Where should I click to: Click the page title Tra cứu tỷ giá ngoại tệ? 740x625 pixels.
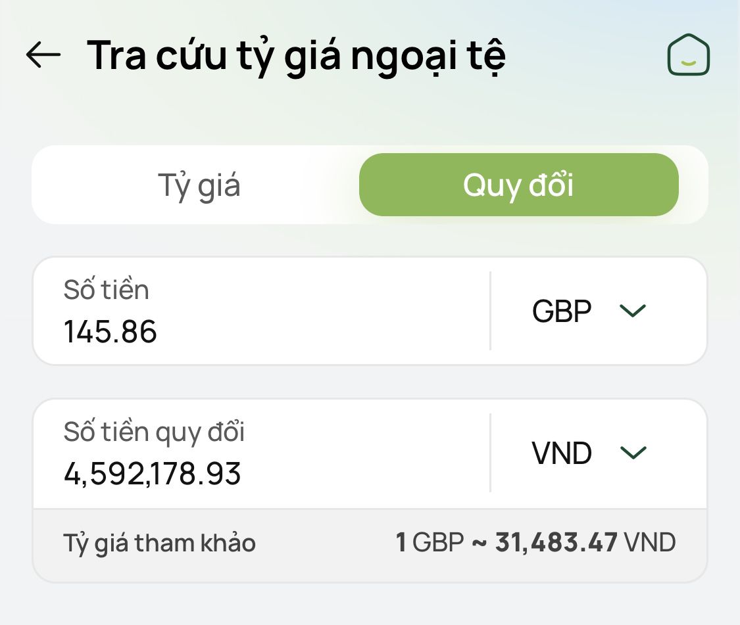pyautogui.click(x=296, y=55)
